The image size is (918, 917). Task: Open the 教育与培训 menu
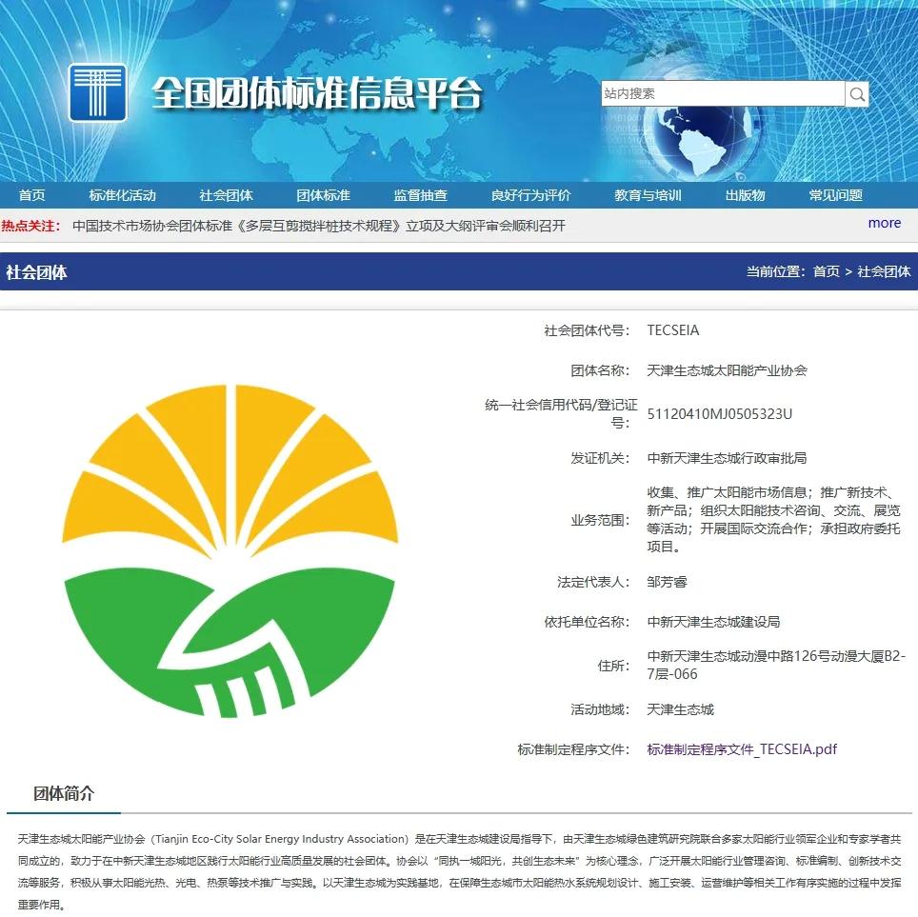[x=648, y=195]
